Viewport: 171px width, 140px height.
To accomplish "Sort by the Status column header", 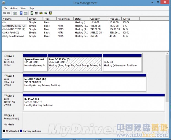I will (x=81, y=19).
